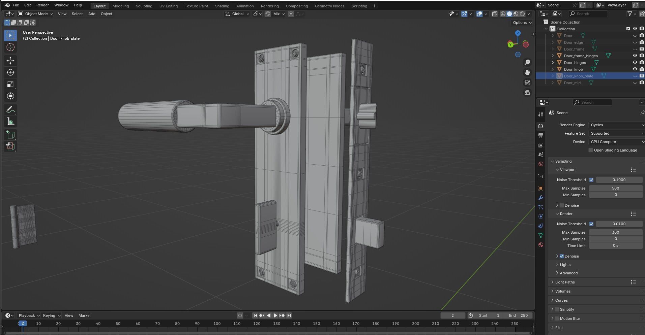Disable Render Denoise checkbox
Screen dimensions: 645x335
pos(562,256)
